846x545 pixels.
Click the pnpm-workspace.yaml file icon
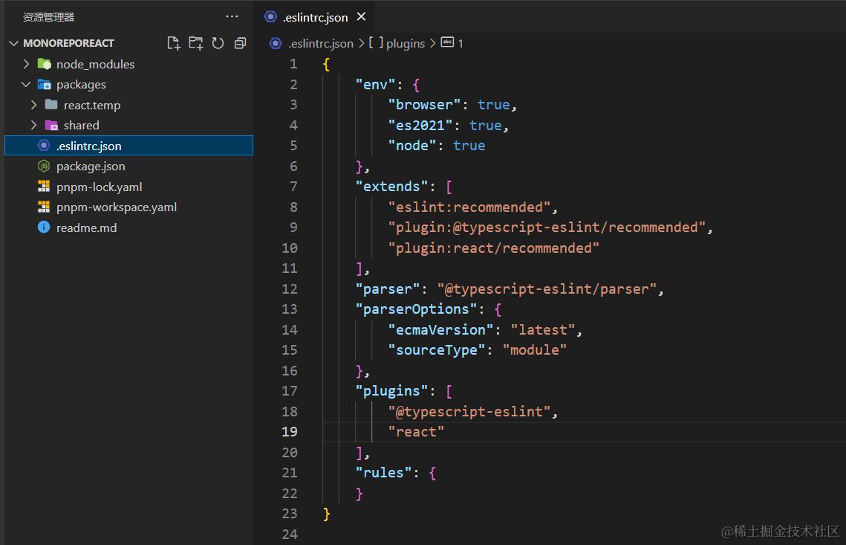click(44, 207)
